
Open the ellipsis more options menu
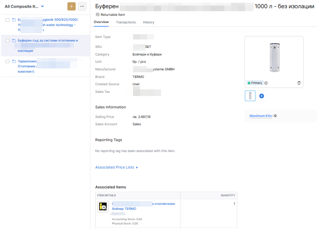tap(82, 6)
